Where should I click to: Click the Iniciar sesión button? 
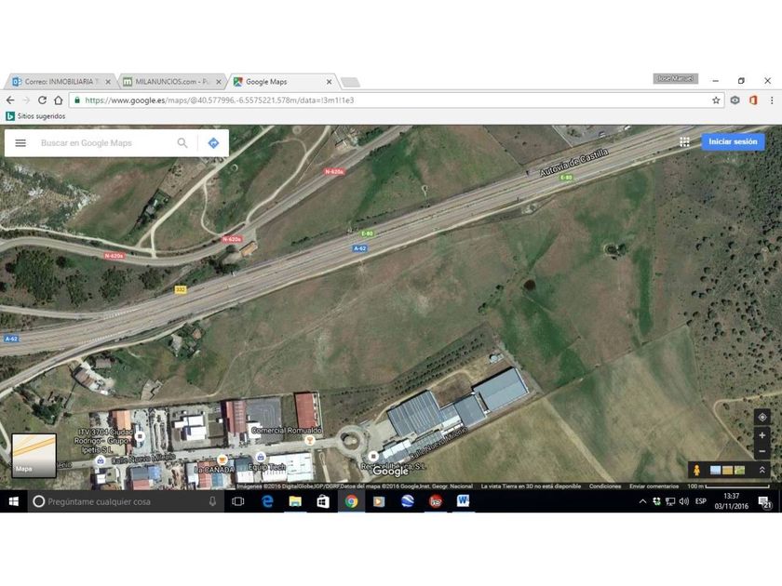733,141
